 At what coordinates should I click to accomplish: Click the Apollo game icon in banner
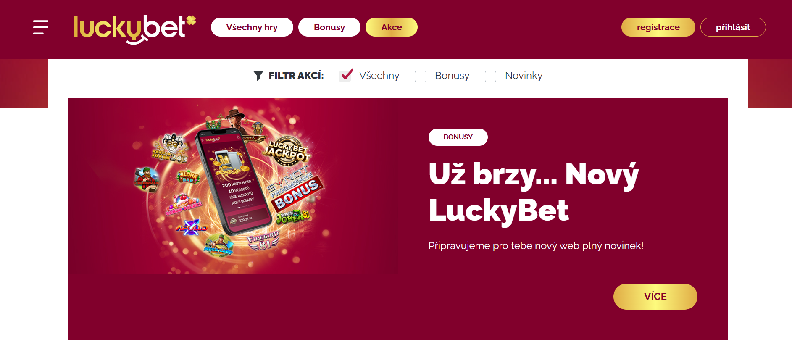[x=192, y=227]
